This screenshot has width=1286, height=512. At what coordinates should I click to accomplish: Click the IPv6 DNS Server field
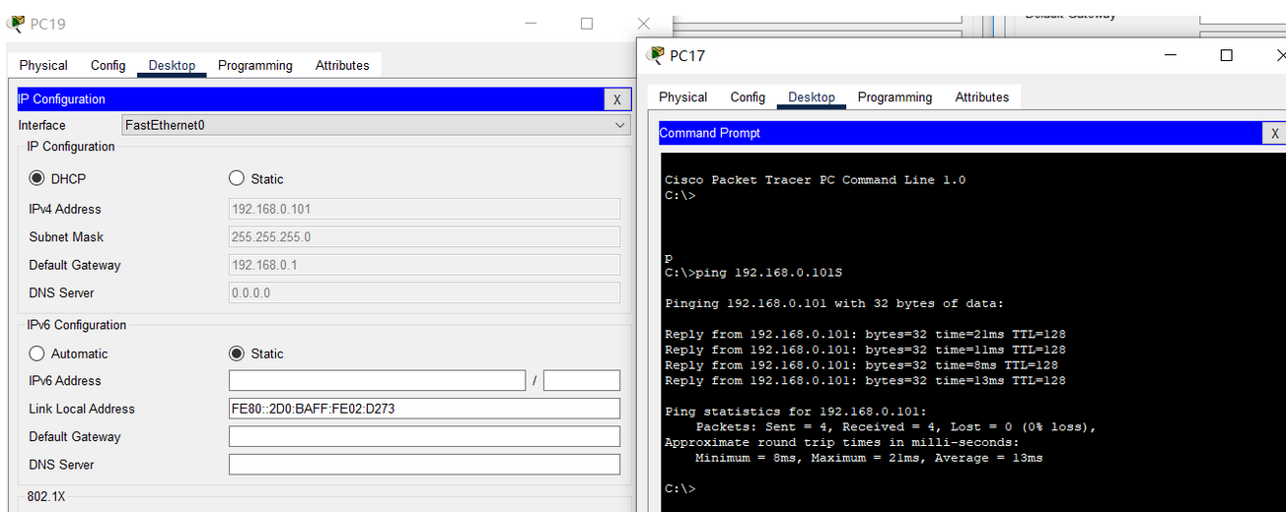click(x=424, y=464)
